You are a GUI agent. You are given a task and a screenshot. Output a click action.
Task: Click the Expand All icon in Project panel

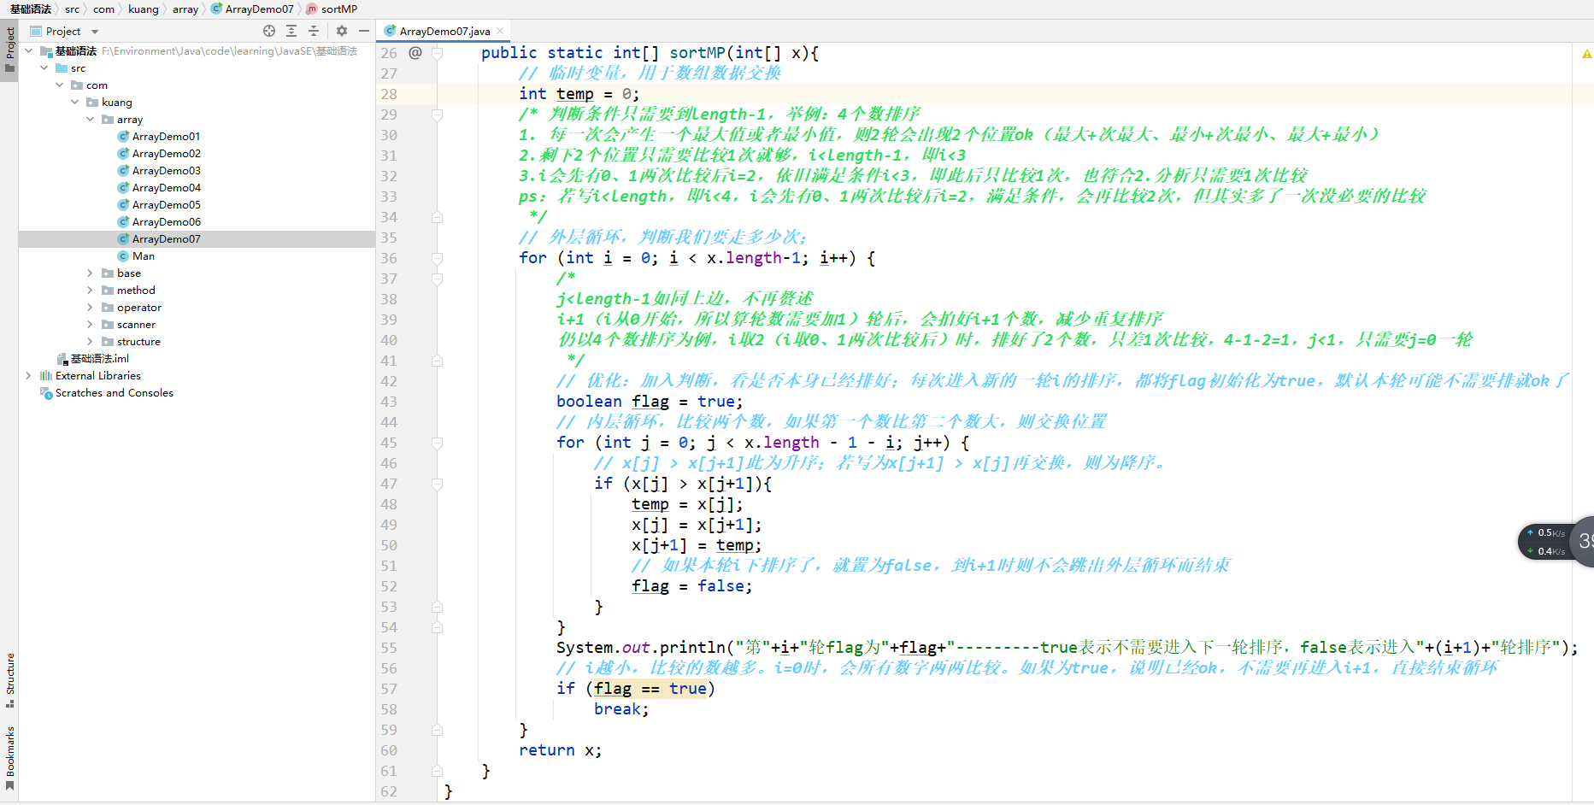[x=291, y=31]
